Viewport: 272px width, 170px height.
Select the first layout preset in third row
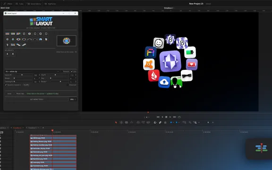click(7, 45)
